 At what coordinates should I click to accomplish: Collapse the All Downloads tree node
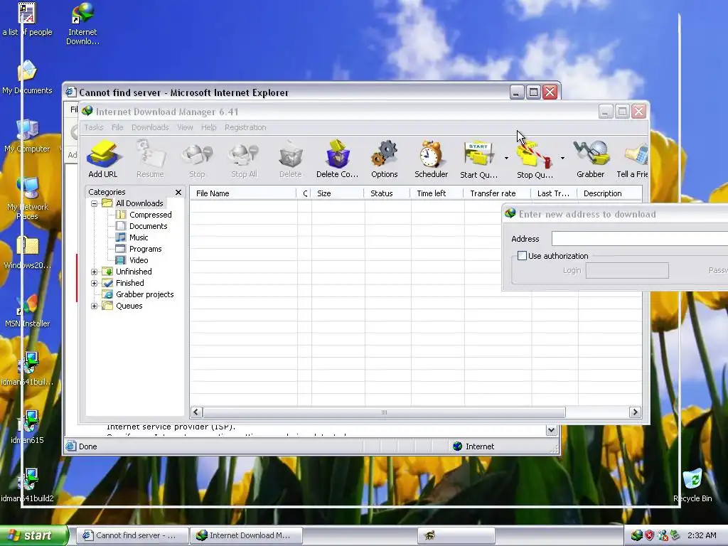(95, 203)
